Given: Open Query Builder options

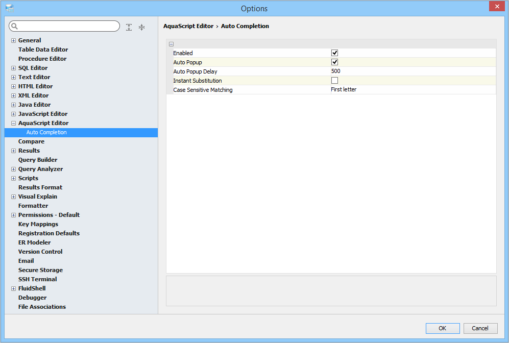Looking at the screenshot, I should pyautogui.click(x=38, y=160).
